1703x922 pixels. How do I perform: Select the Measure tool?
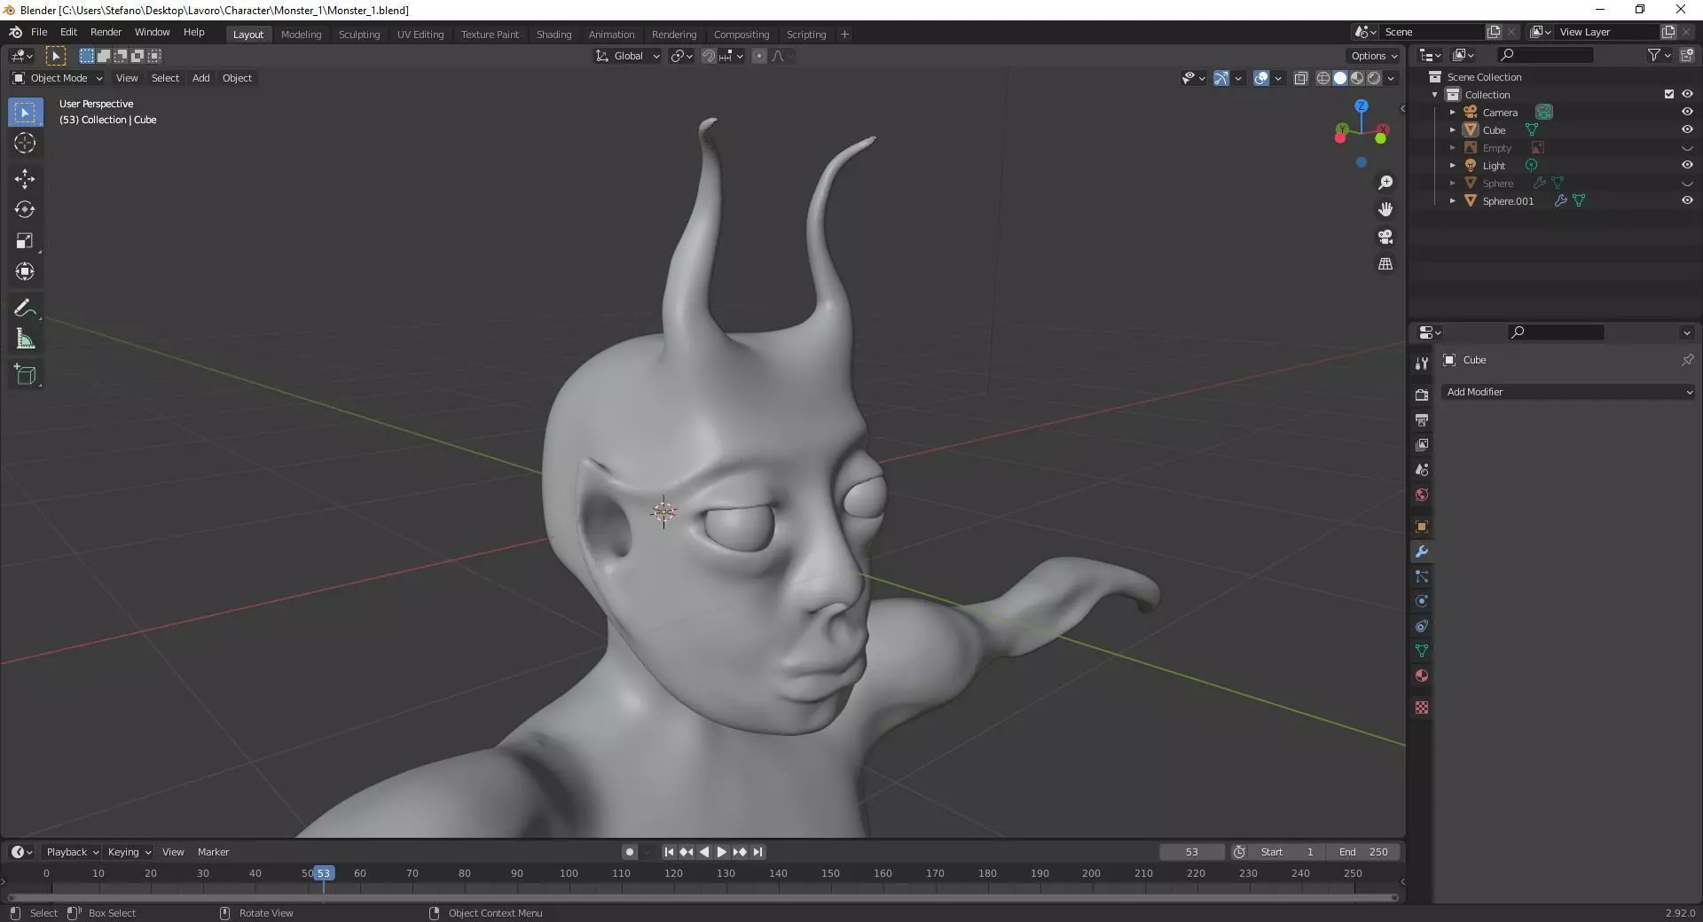[x=25, y=340]
